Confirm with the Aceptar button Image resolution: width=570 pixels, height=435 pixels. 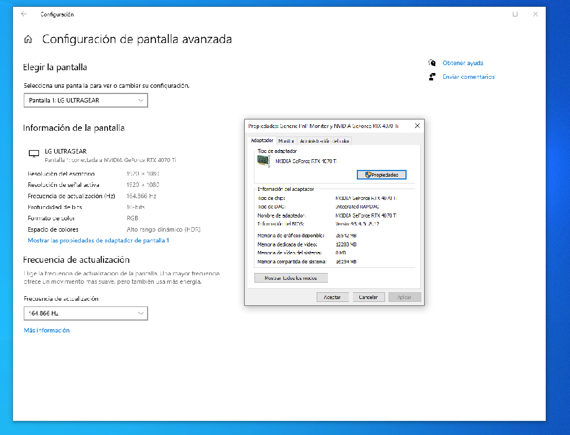pyautogui.click(x=332, y=297)
